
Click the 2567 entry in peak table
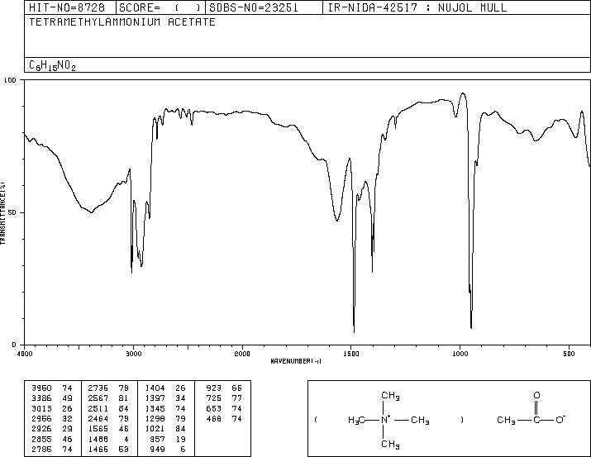click(98, 398)
